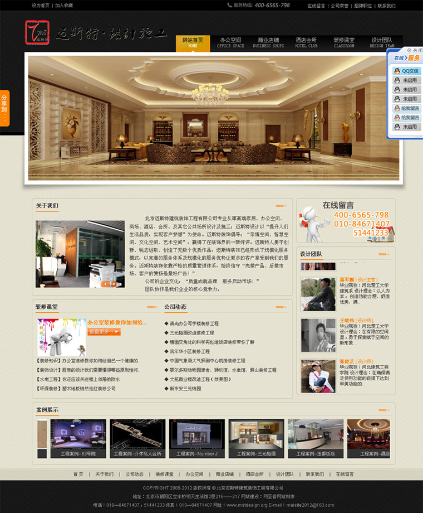Click the first 给我留言 QQ button

click(407, 108)
